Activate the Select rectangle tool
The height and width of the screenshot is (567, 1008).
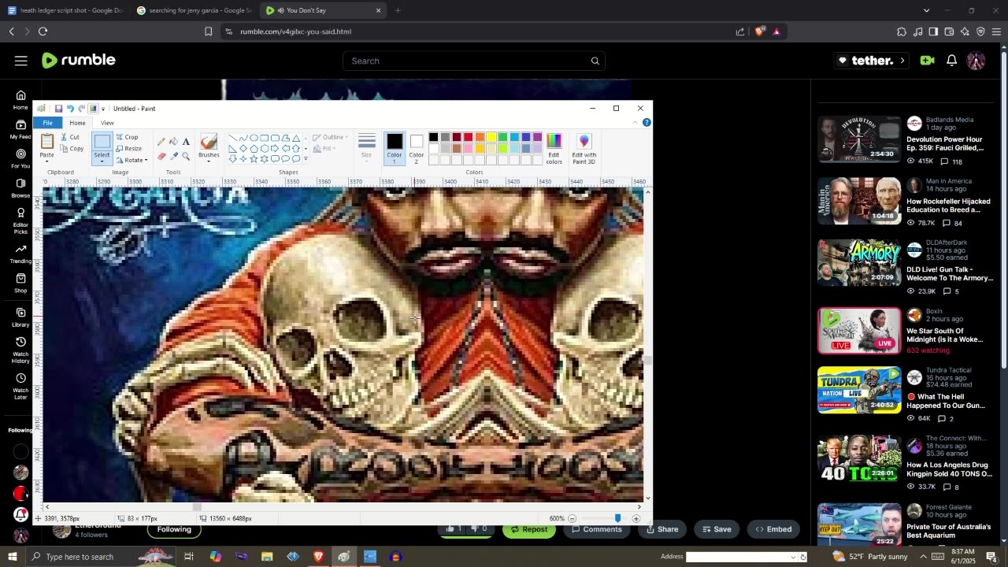point(102,142)
